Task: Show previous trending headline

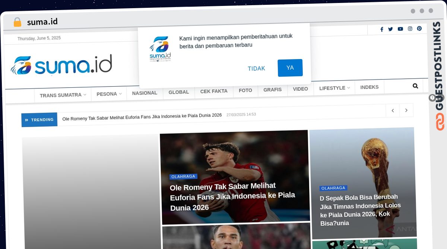Action: [393, 110]
